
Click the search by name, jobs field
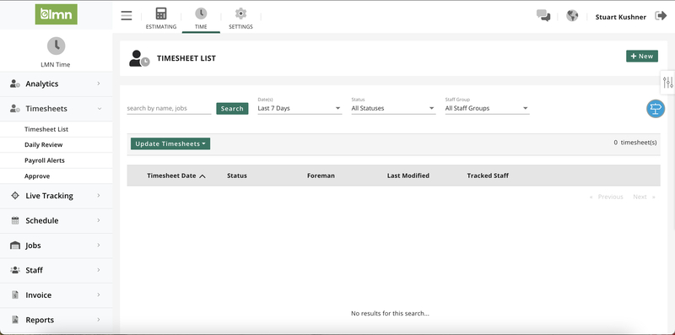click(x=169, y=109)
